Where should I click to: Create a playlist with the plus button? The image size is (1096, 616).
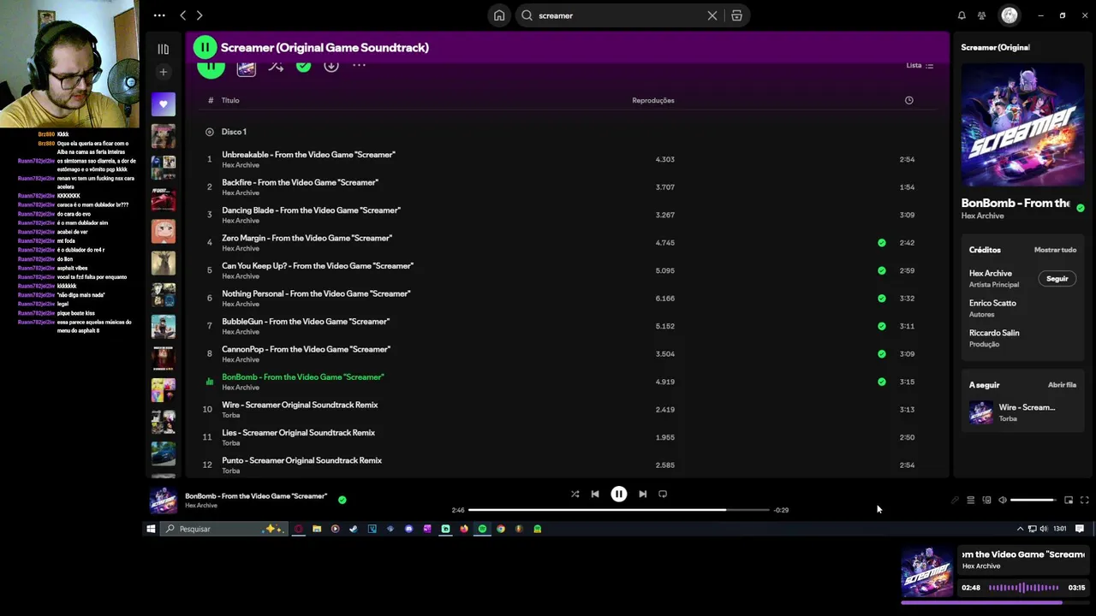163,72
